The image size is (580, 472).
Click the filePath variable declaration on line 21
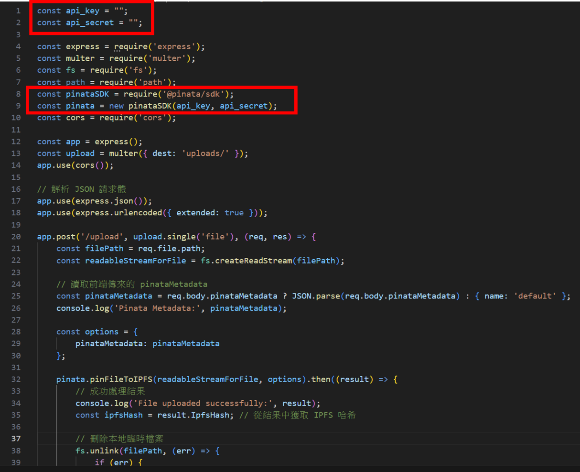[104, 249]
